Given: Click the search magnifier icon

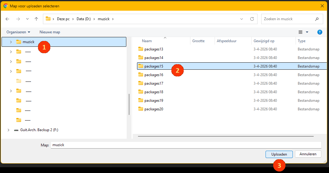Looking at the screenshot, I should pyautogui.click(x=317, y=19).
